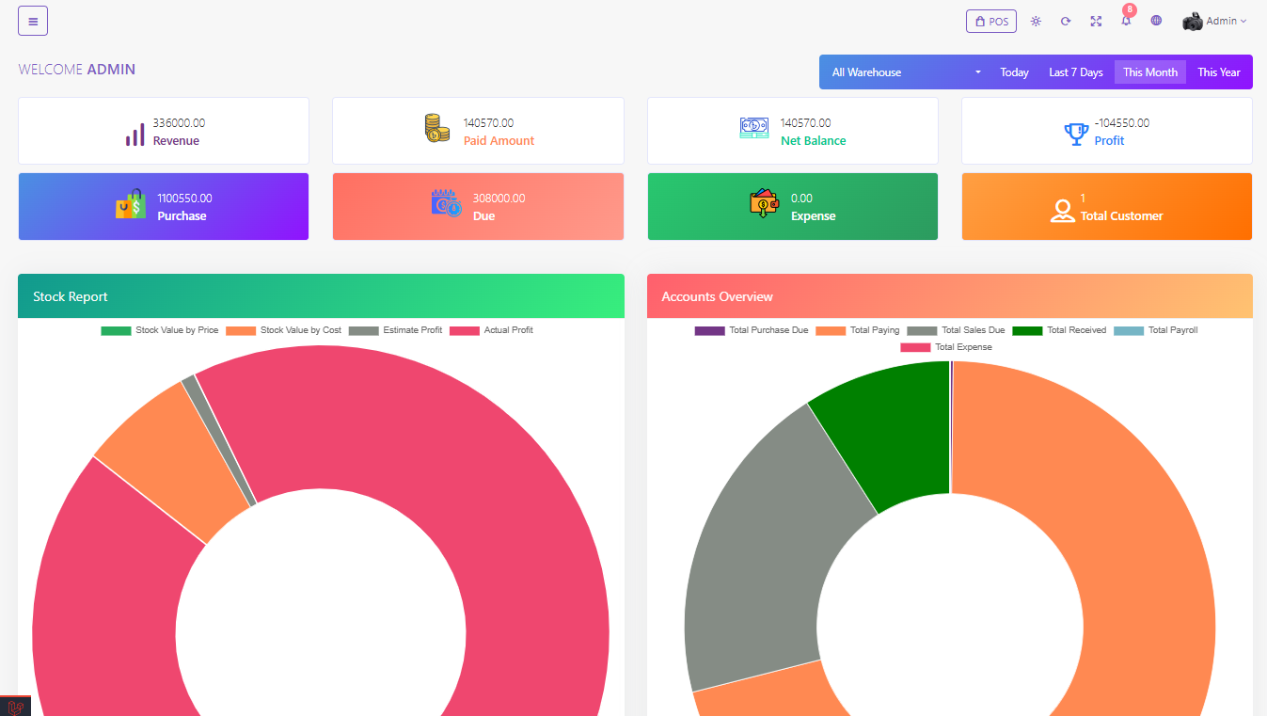
Task: Click the Revenue bar chart icon
Action: pos(135,135)
